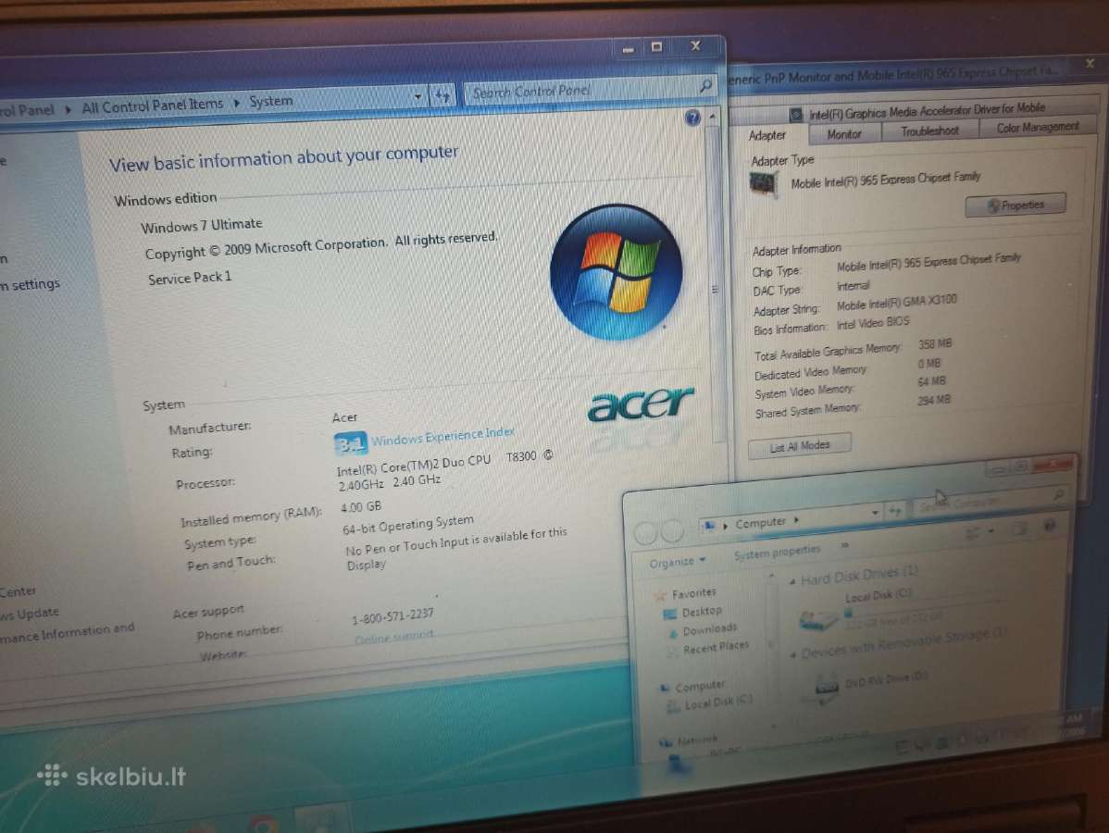Image resolution: width=1109 pixels, height=833 pixels.
Task: Click the Explorer Forward button
Action: (672, 529)
